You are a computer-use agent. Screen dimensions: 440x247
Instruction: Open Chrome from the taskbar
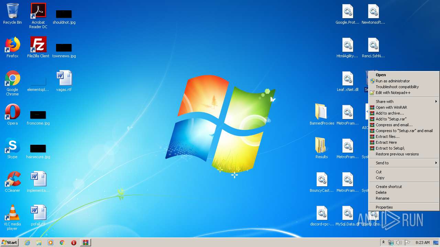[x=62, y=243]
